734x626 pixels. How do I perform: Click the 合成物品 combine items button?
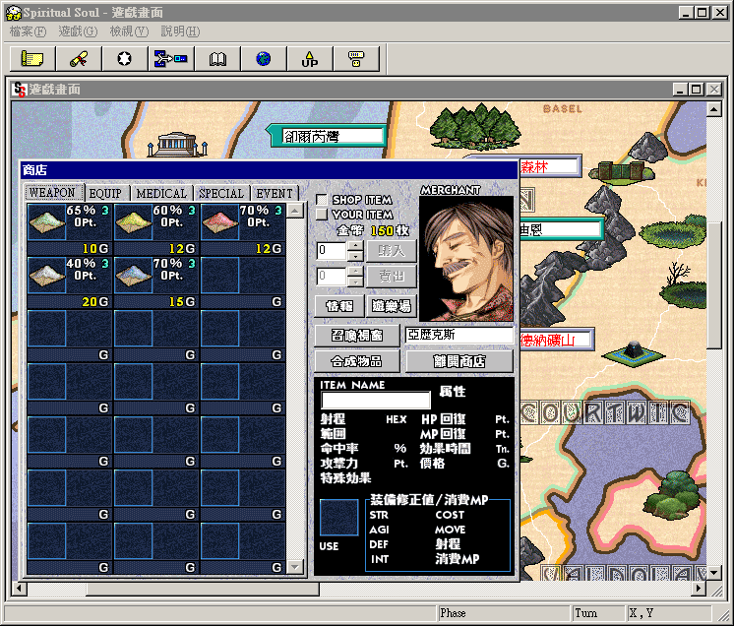click(357, 361)
